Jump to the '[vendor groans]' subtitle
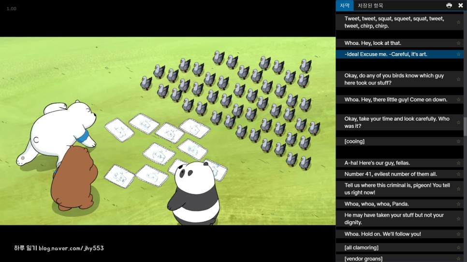Viewport: 467px width, 262px height. (399, 259)
